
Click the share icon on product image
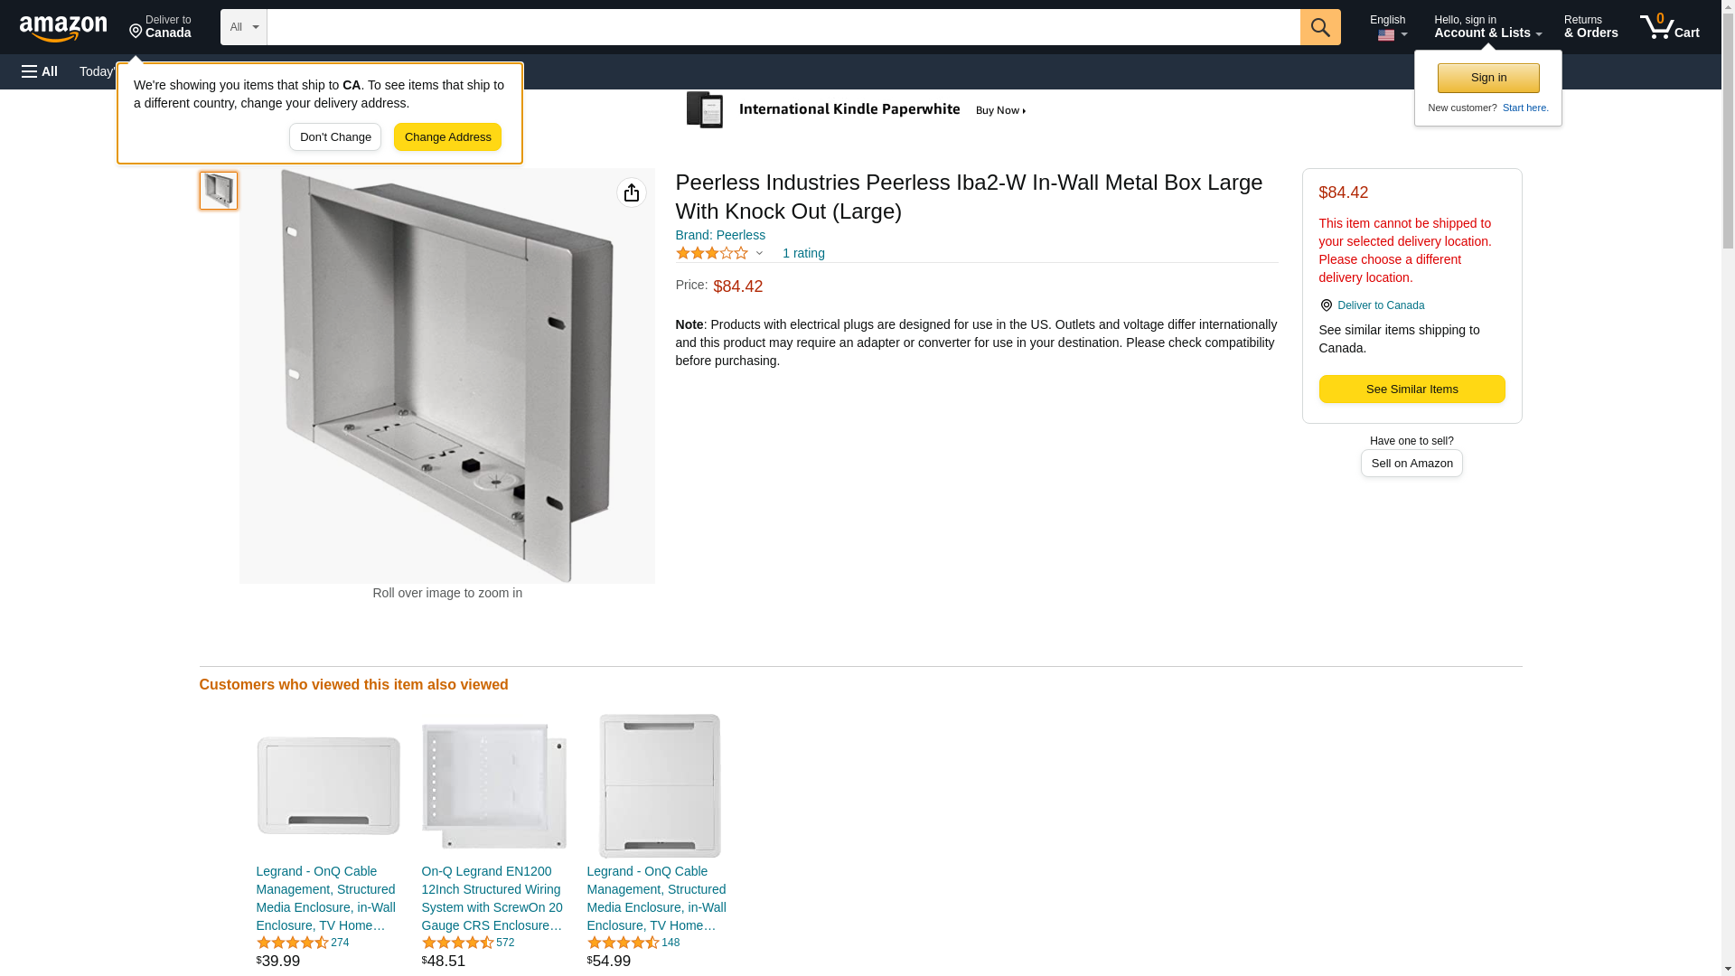(x=632, y=192)
